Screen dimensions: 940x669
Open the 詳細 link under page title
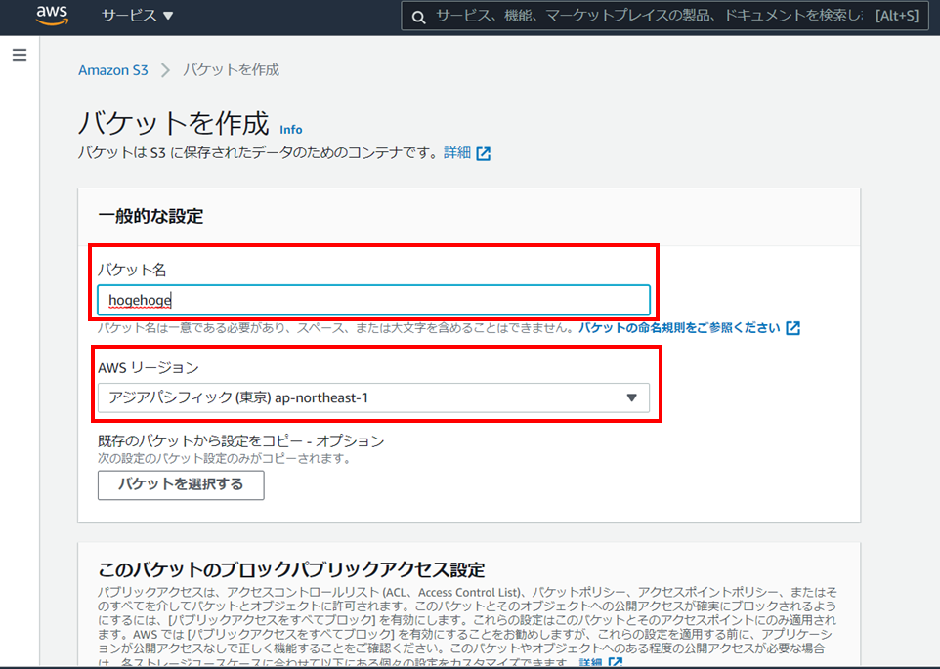[457, 152]
